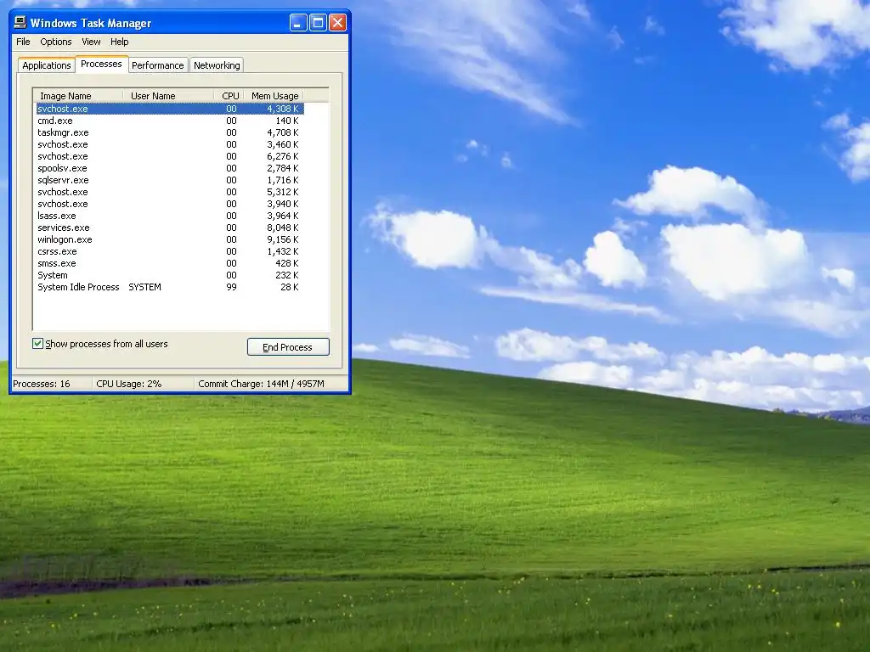Click Processes: 16 in status bar
This screenshot has height=652, width=870.
tap(42, 384)
